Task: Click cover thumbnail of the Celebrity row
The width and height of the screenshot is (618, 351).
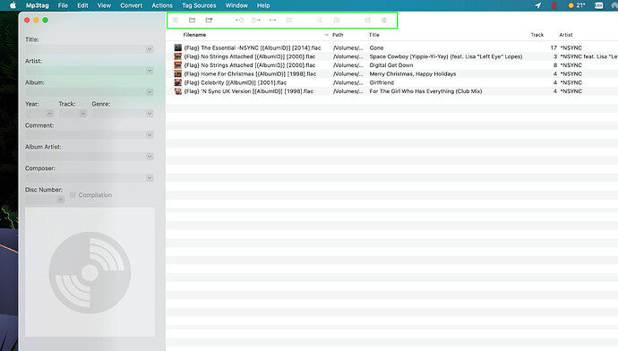Action: pyautogui.click(x=178, y=82)
